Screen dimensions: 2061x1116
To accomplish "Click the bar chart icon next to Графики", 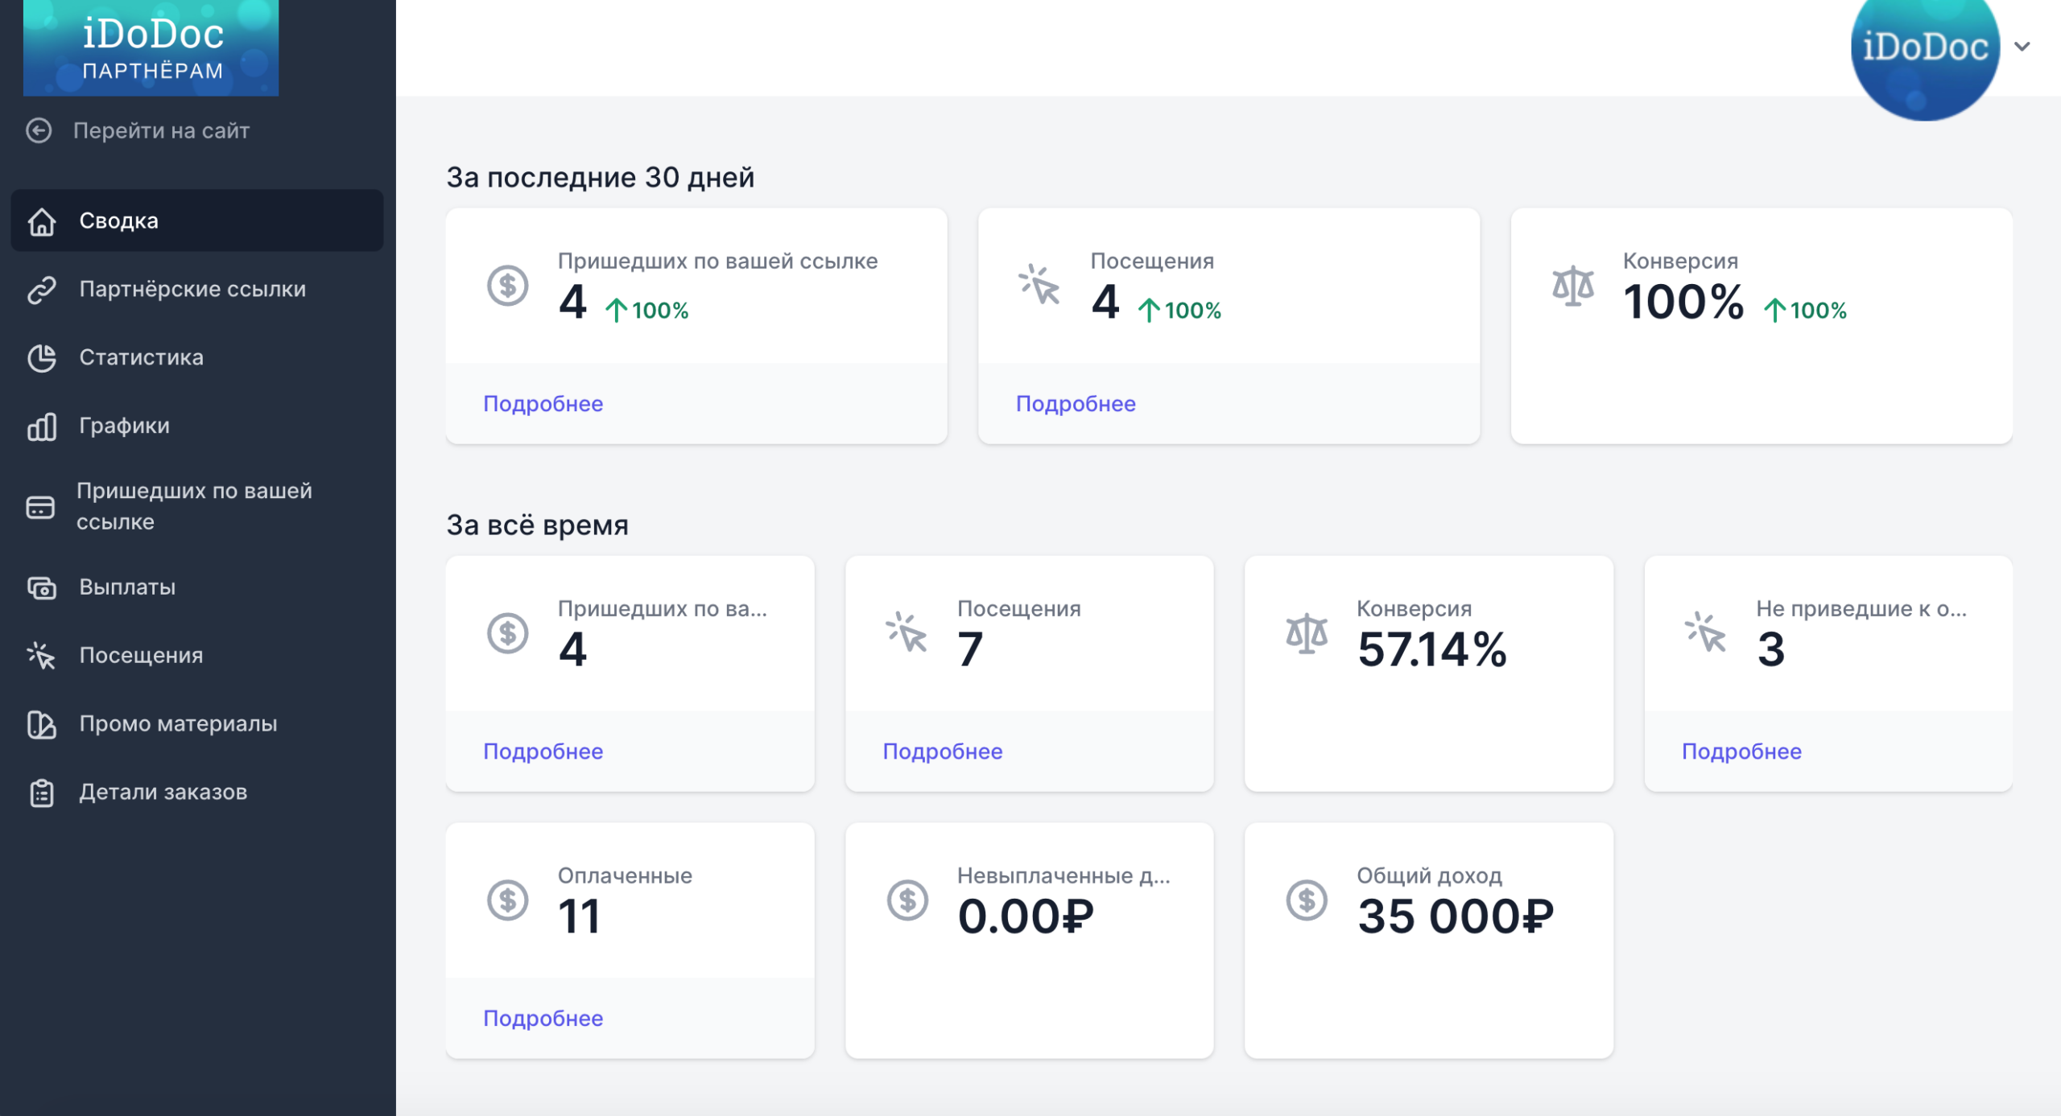I will pos(41,426).
